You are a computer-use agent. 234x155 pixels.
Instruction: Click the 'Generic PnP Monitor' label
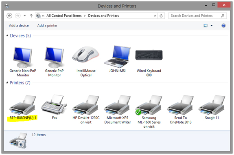click(54, 73)
